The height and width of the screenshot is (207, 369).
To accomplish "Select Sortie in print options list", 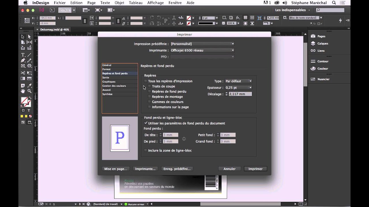I will click(x=120, y=78).
